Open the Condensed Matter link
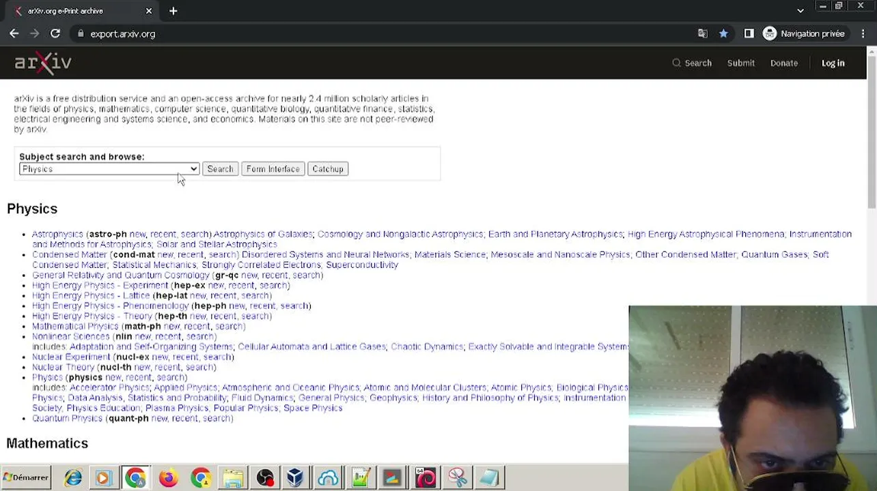 [x=70, y=254]
